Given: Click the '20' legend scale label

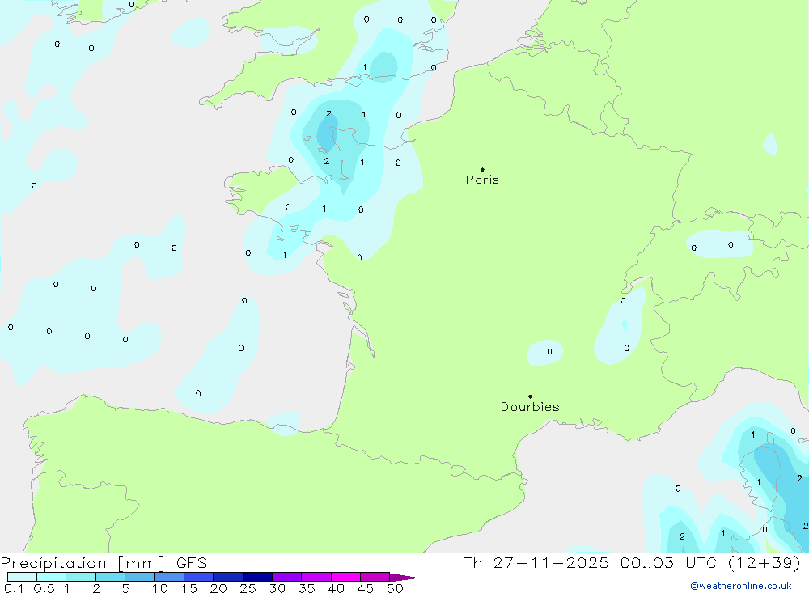Looking at the screenshot, I should point(218,588).
